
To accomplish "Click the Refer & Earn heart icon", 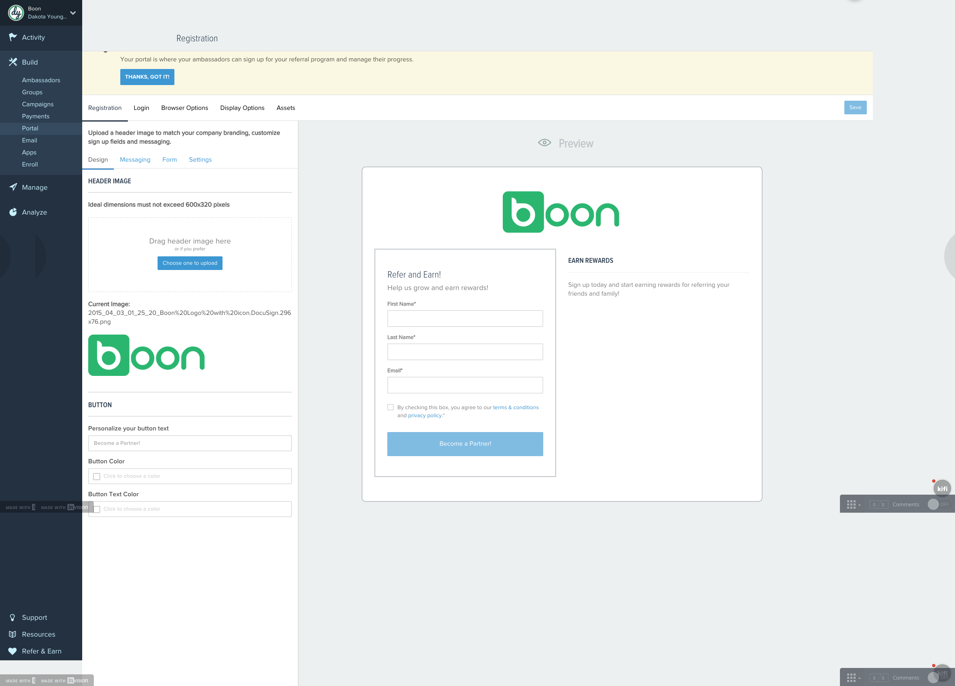I will (13, 651).
